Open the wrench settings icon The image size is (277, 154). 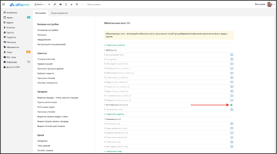pos(55,5)
